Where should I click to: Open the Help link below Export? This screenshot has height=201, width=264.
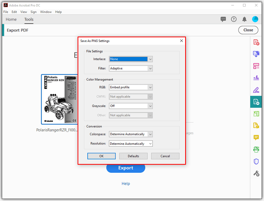126,183
